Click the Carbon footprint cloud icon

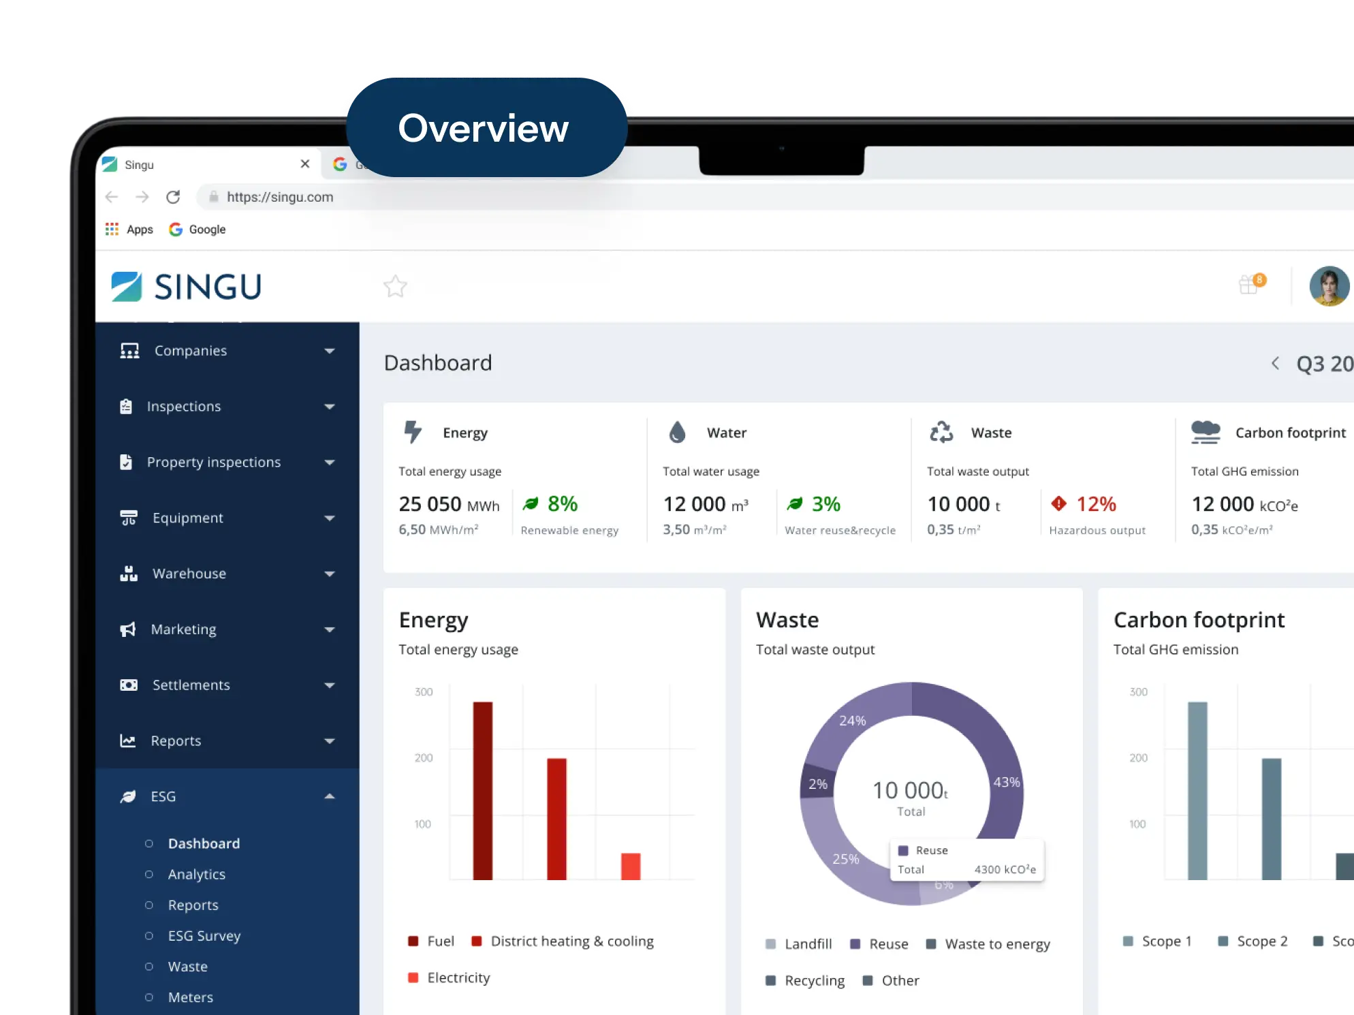tap(1206, 432)
